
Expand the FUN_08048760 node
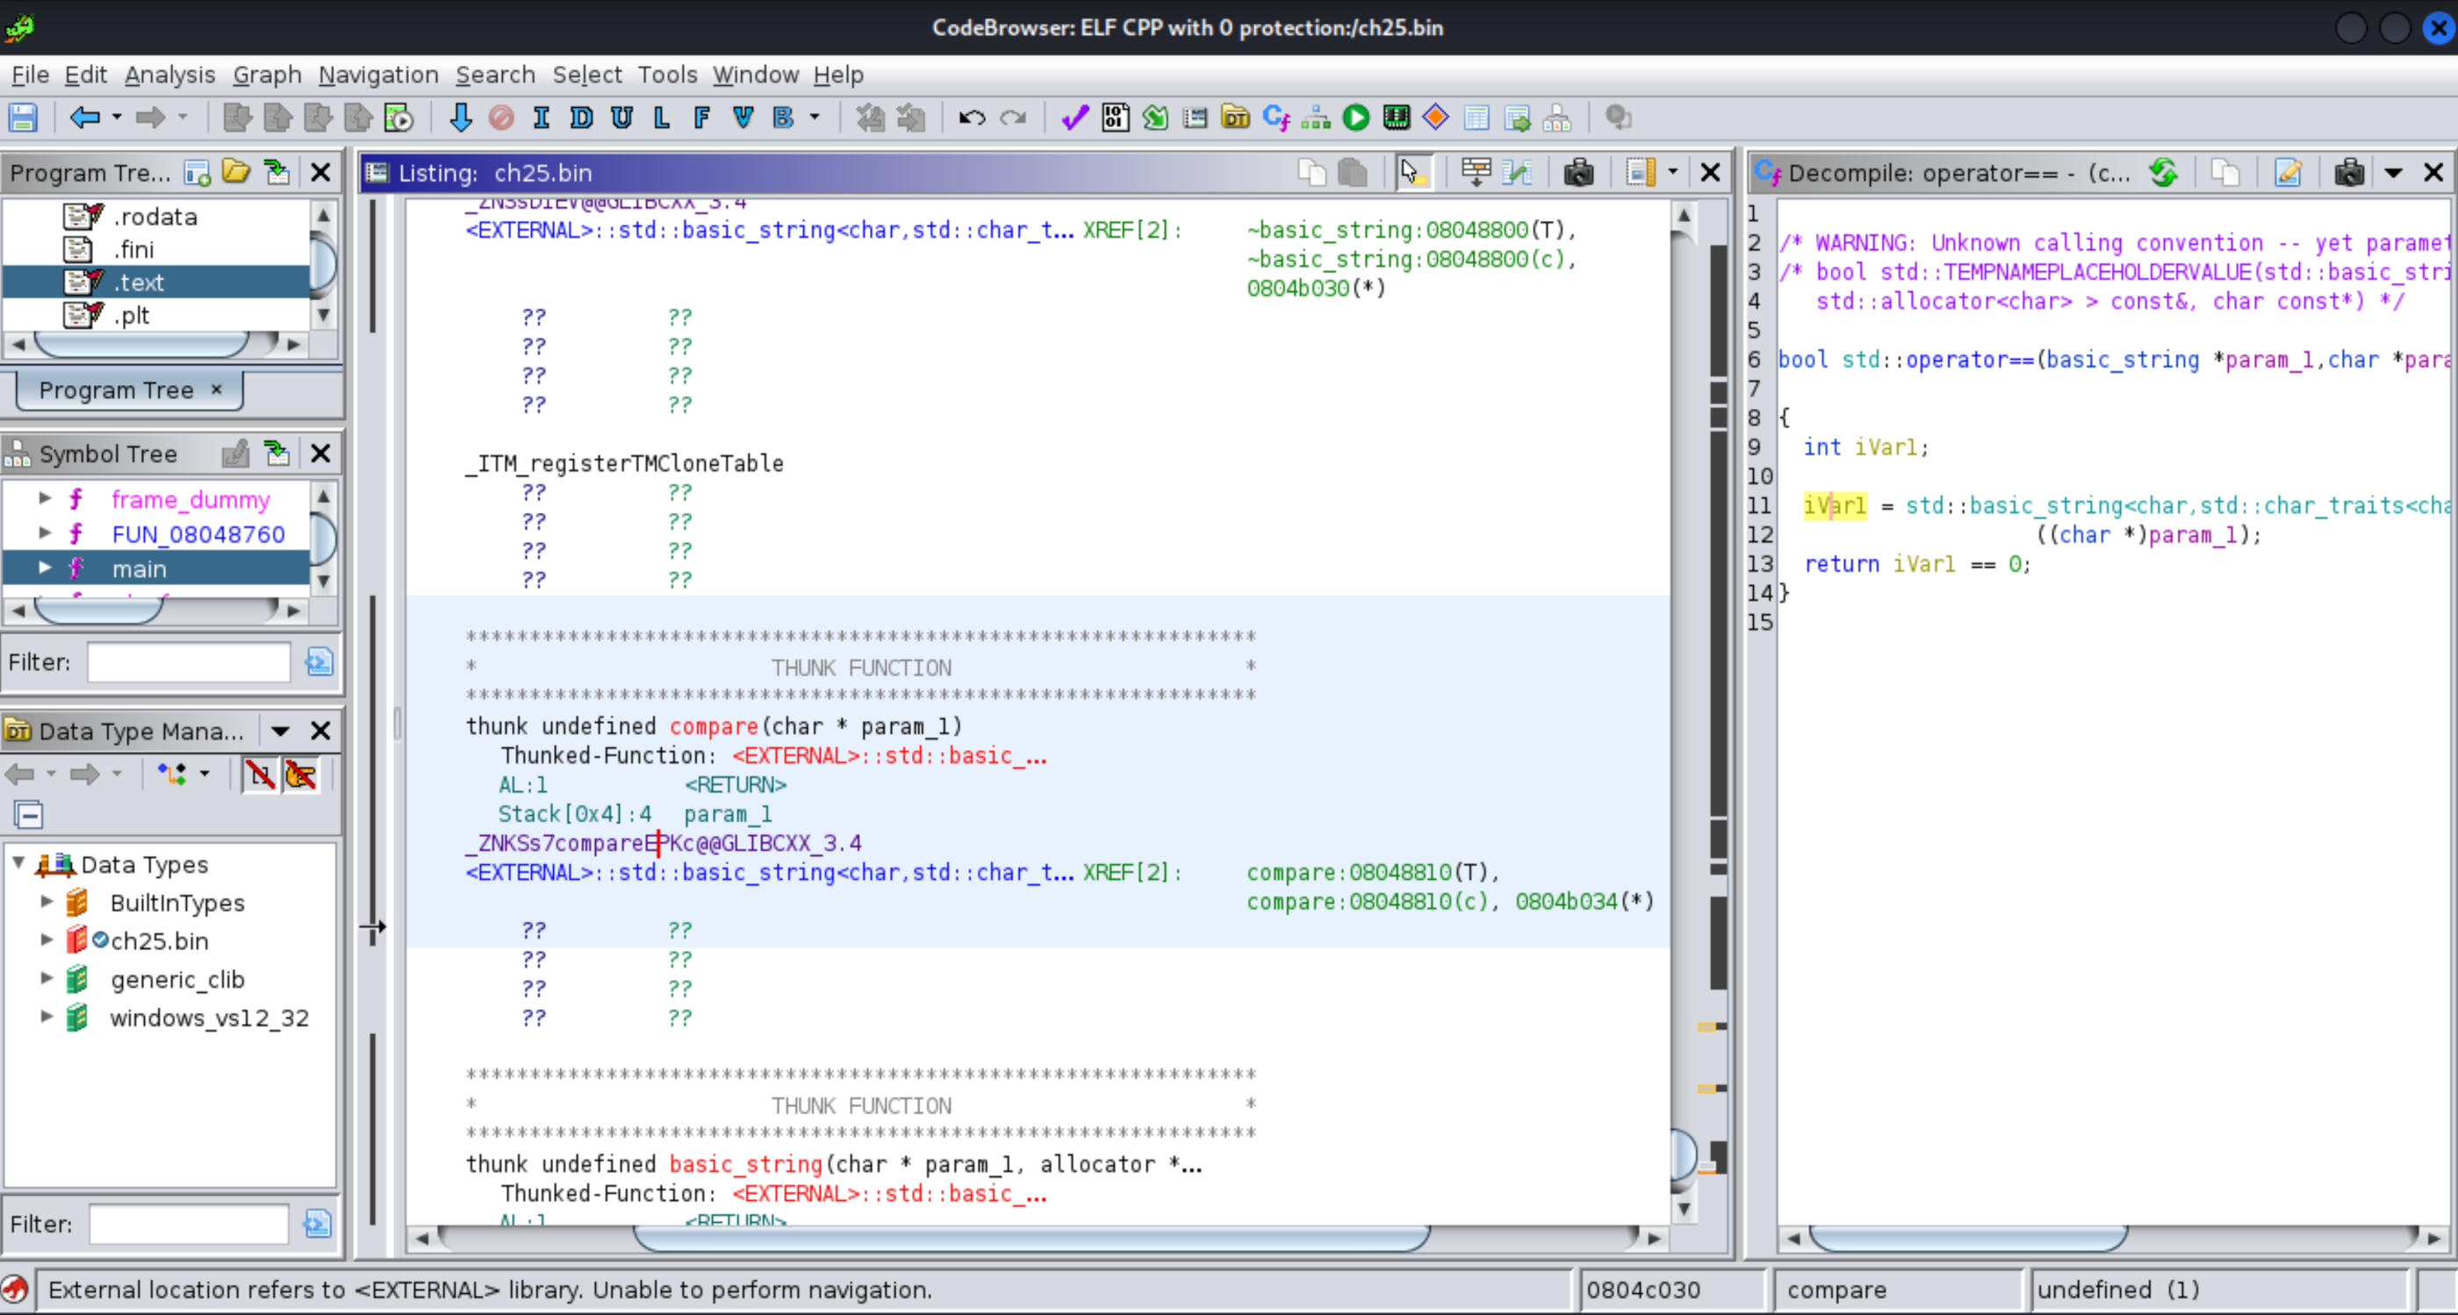[44, 533]
